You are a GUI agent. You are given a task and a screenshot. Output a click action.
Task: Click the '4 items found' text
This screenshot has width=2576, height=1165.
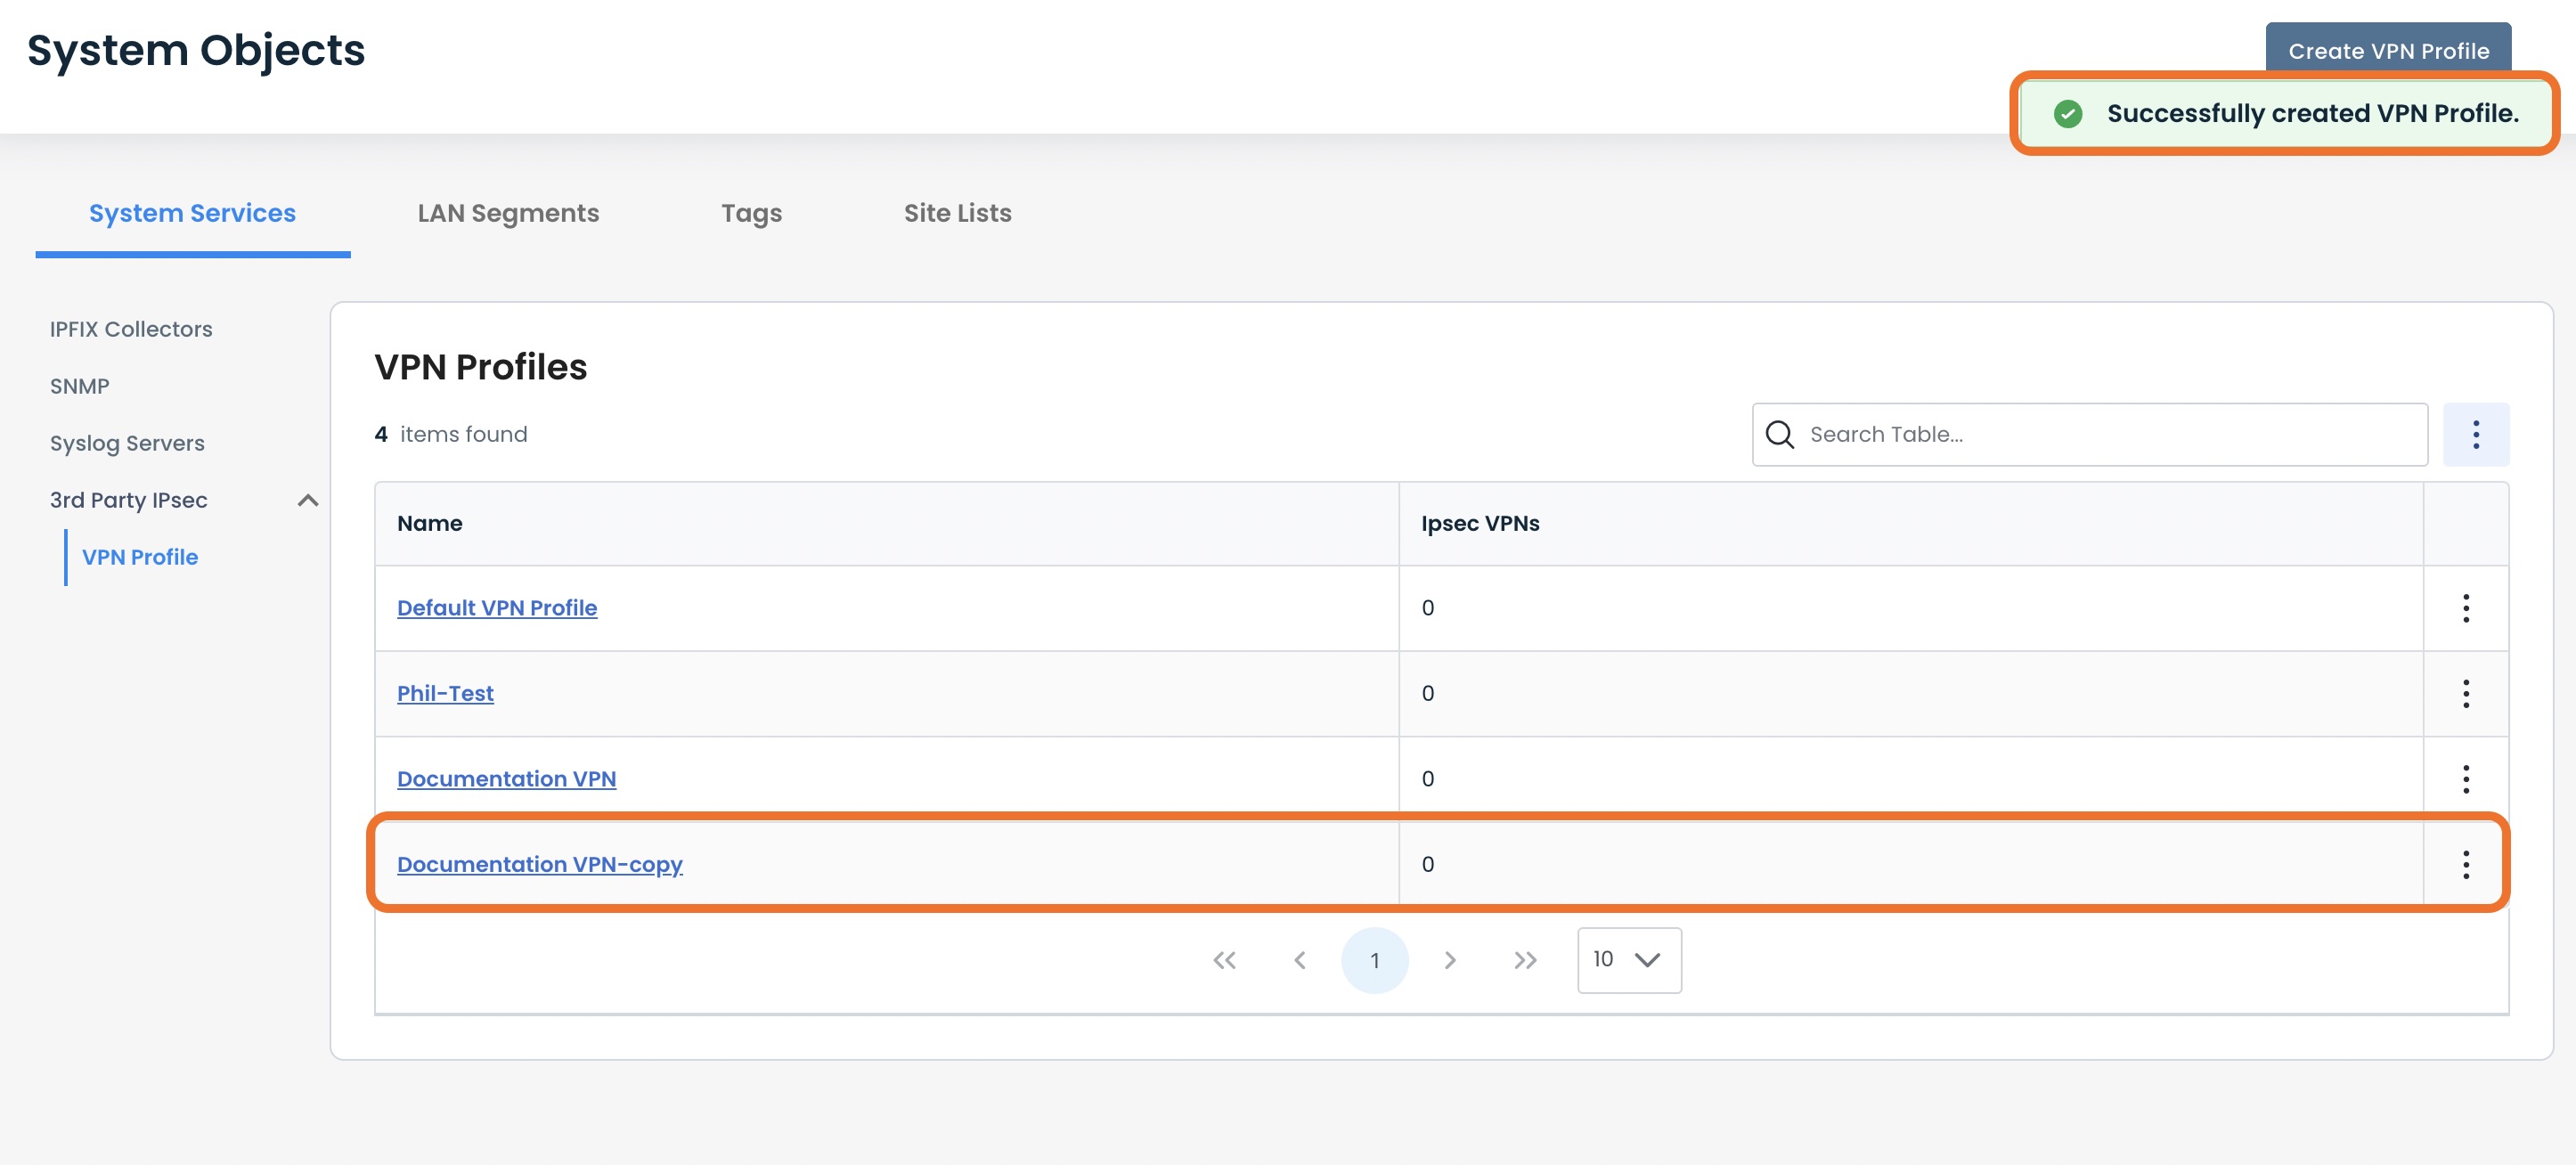tap(450, 434)
